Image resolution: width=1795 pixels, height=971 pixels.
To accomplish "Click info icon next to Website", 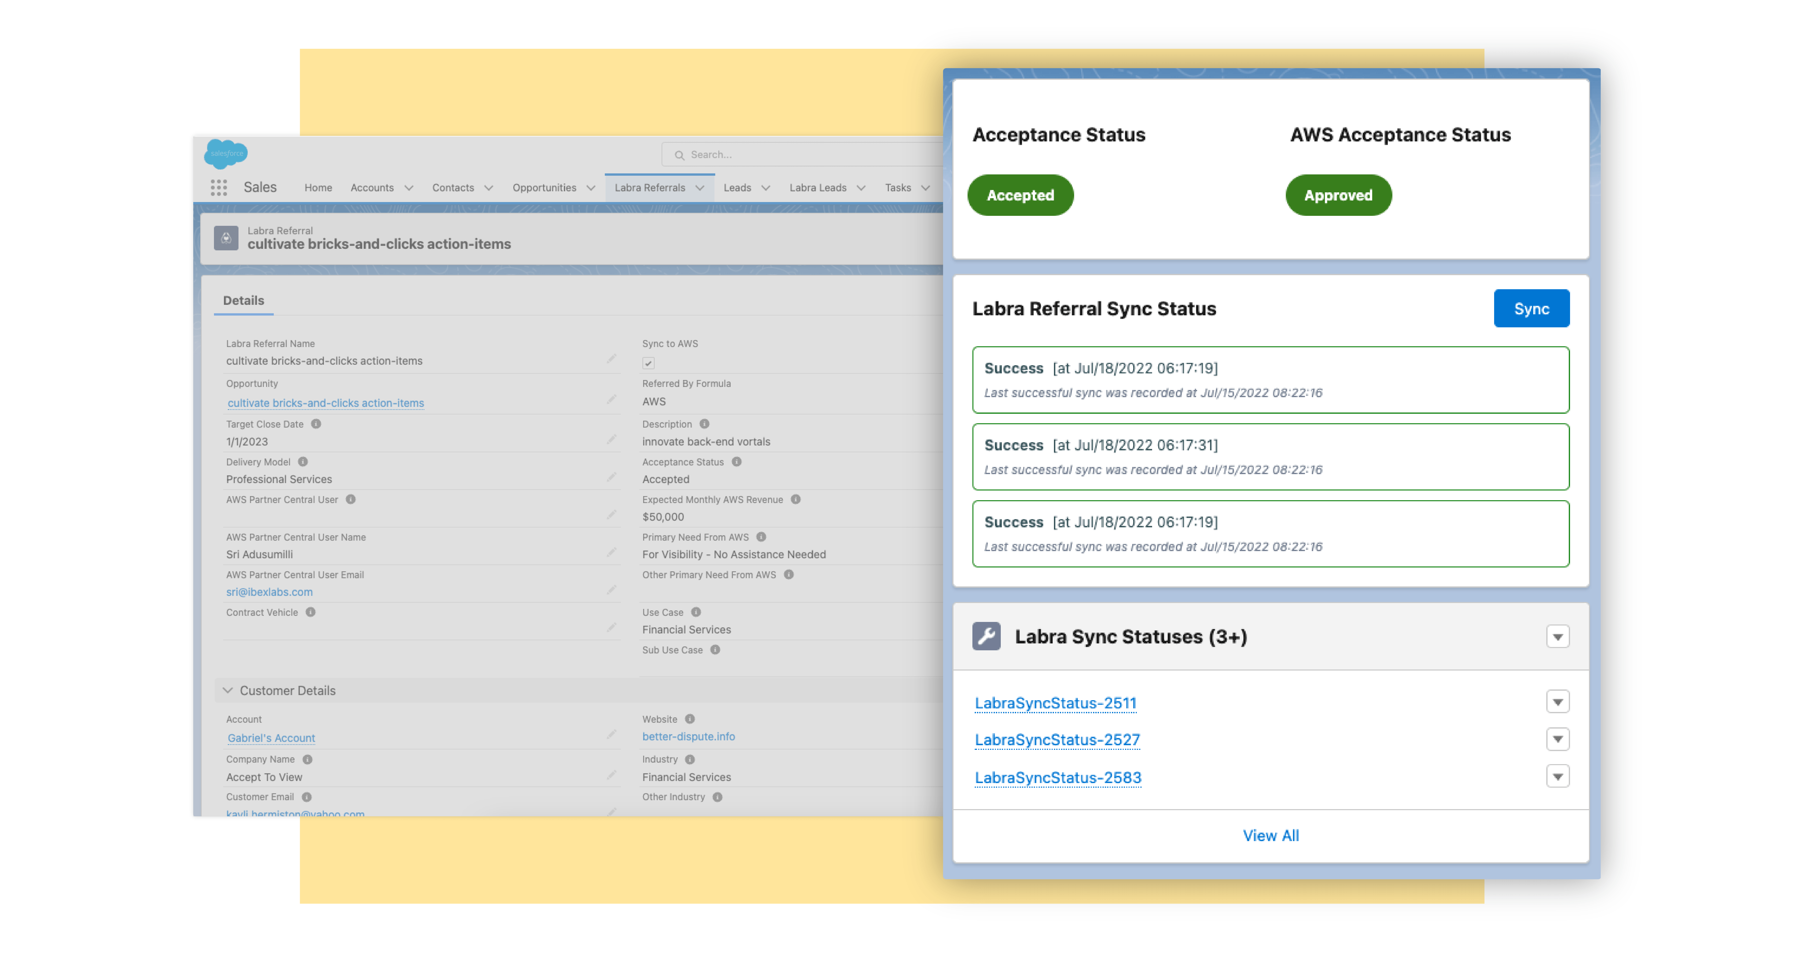I will tap(690, 719).
